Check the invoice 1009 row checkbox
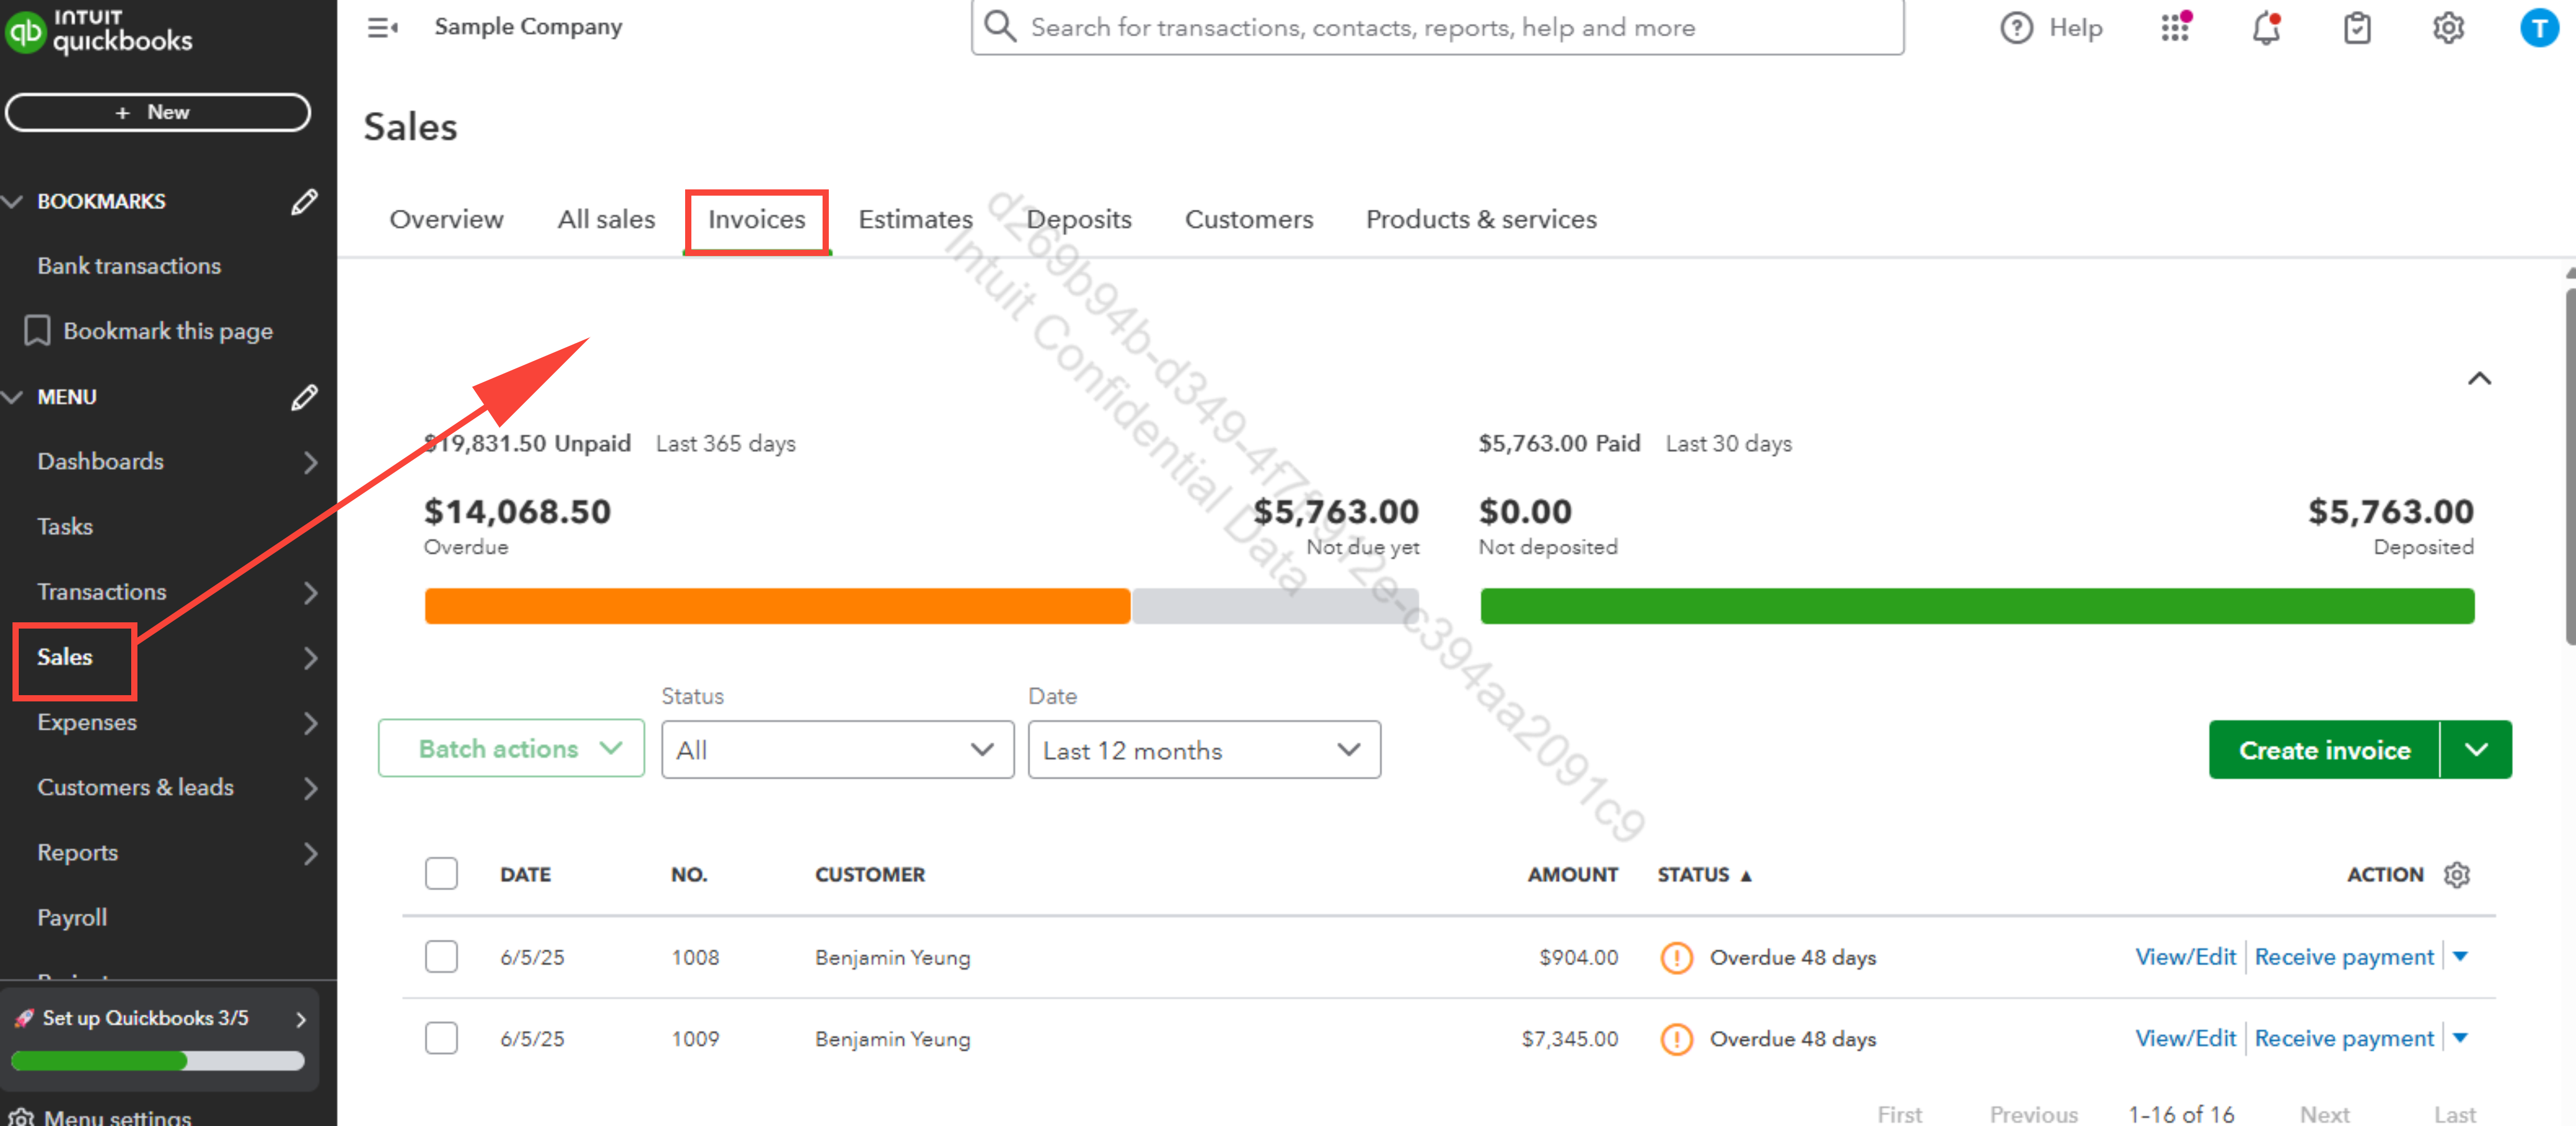The image size is (2576, 1126). pyautogui.click(x=441, y=1038)
